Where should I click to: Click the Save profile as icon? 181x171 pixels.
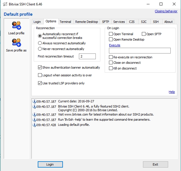pos(16,42)
